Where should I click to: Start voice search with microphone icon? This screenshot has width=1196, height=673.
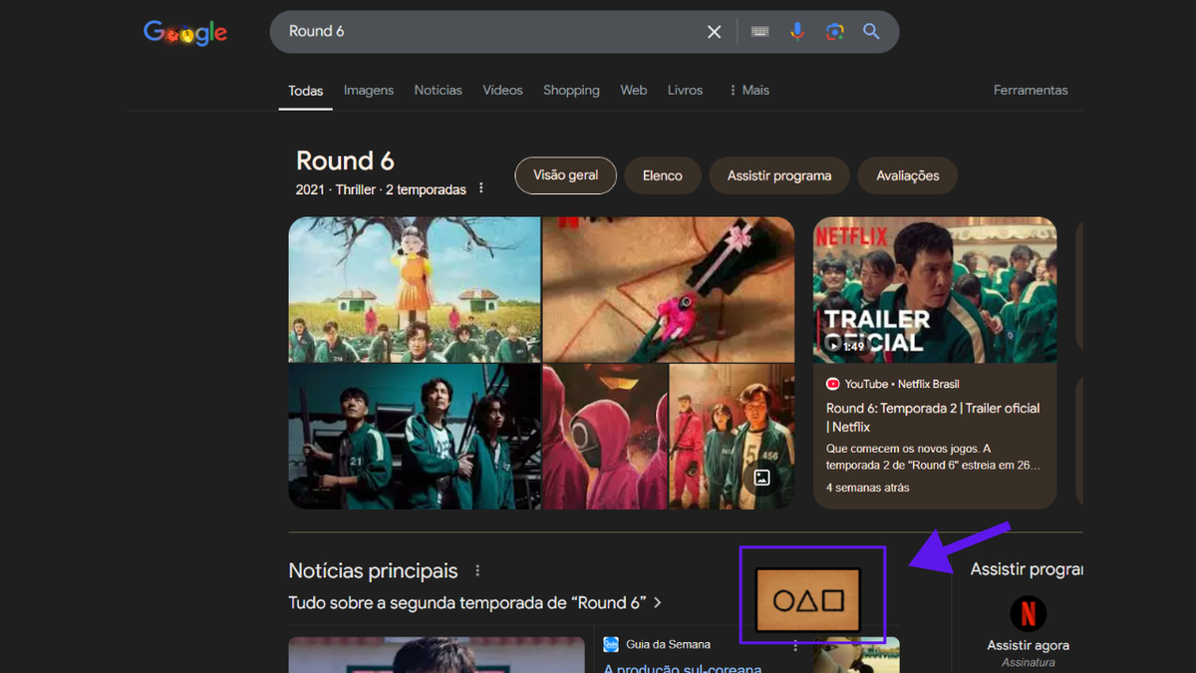pyautogui.click(x=797, y=32)
